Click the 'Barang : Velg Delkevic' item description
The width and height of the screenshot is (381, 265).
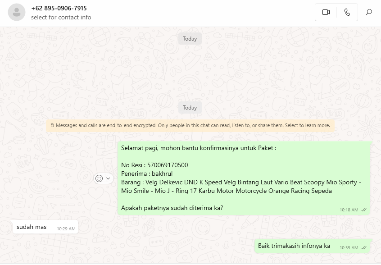241,187
